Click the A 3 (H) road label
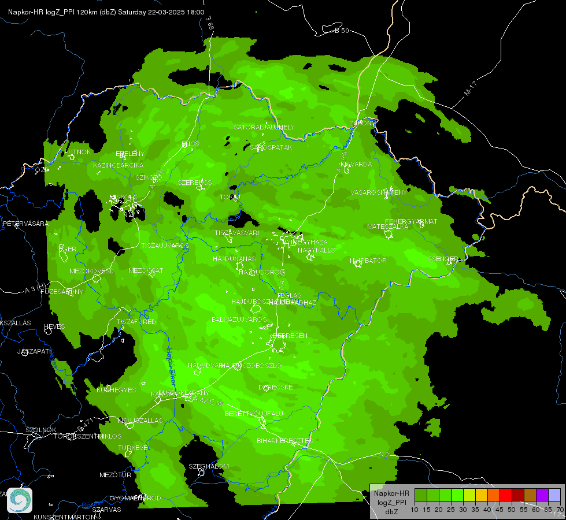 tap(36, 288)
